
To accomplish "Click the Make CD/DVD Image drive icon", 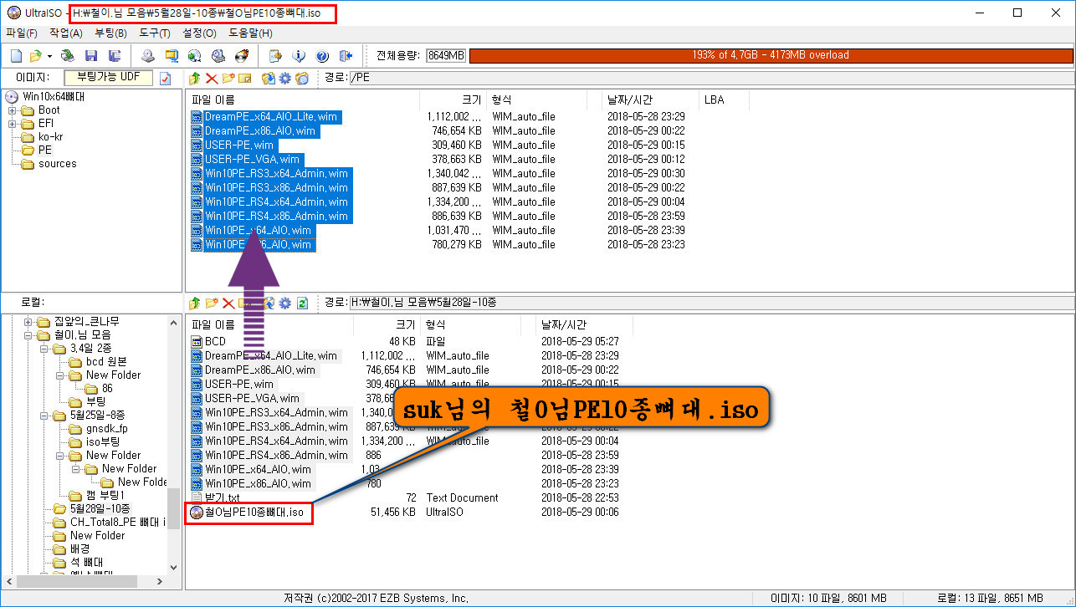I will point(147,56).
